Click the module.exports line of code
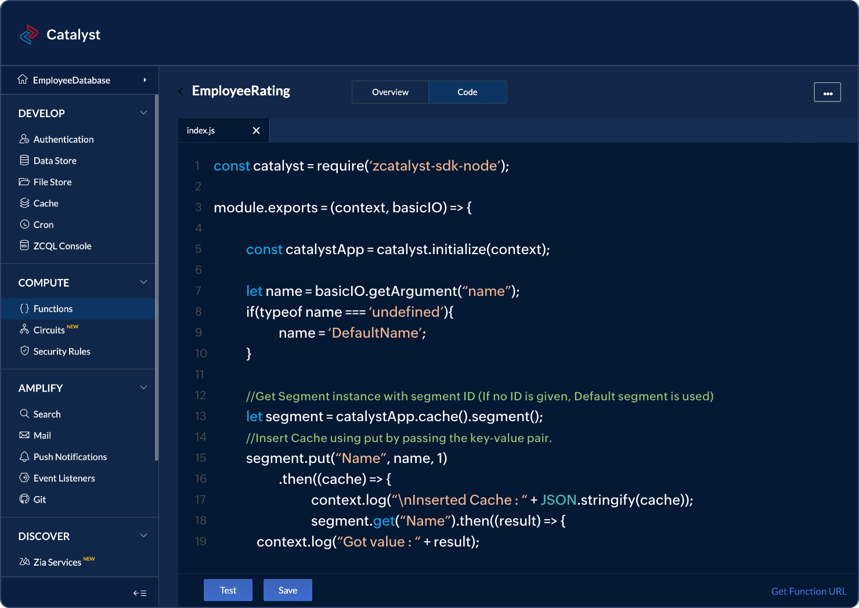Screen dimensions: 859x608 point(342,208)
